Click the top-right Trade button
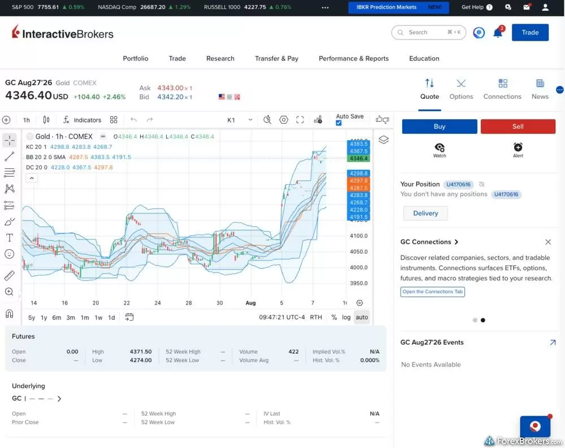This screenshot has width=565, height=448. click(x=530, y=32)
